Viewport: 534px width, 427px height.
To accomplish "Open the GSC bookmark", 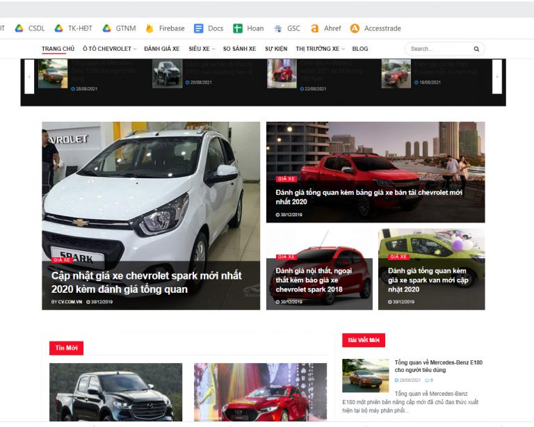I will (x=287, y=29).
